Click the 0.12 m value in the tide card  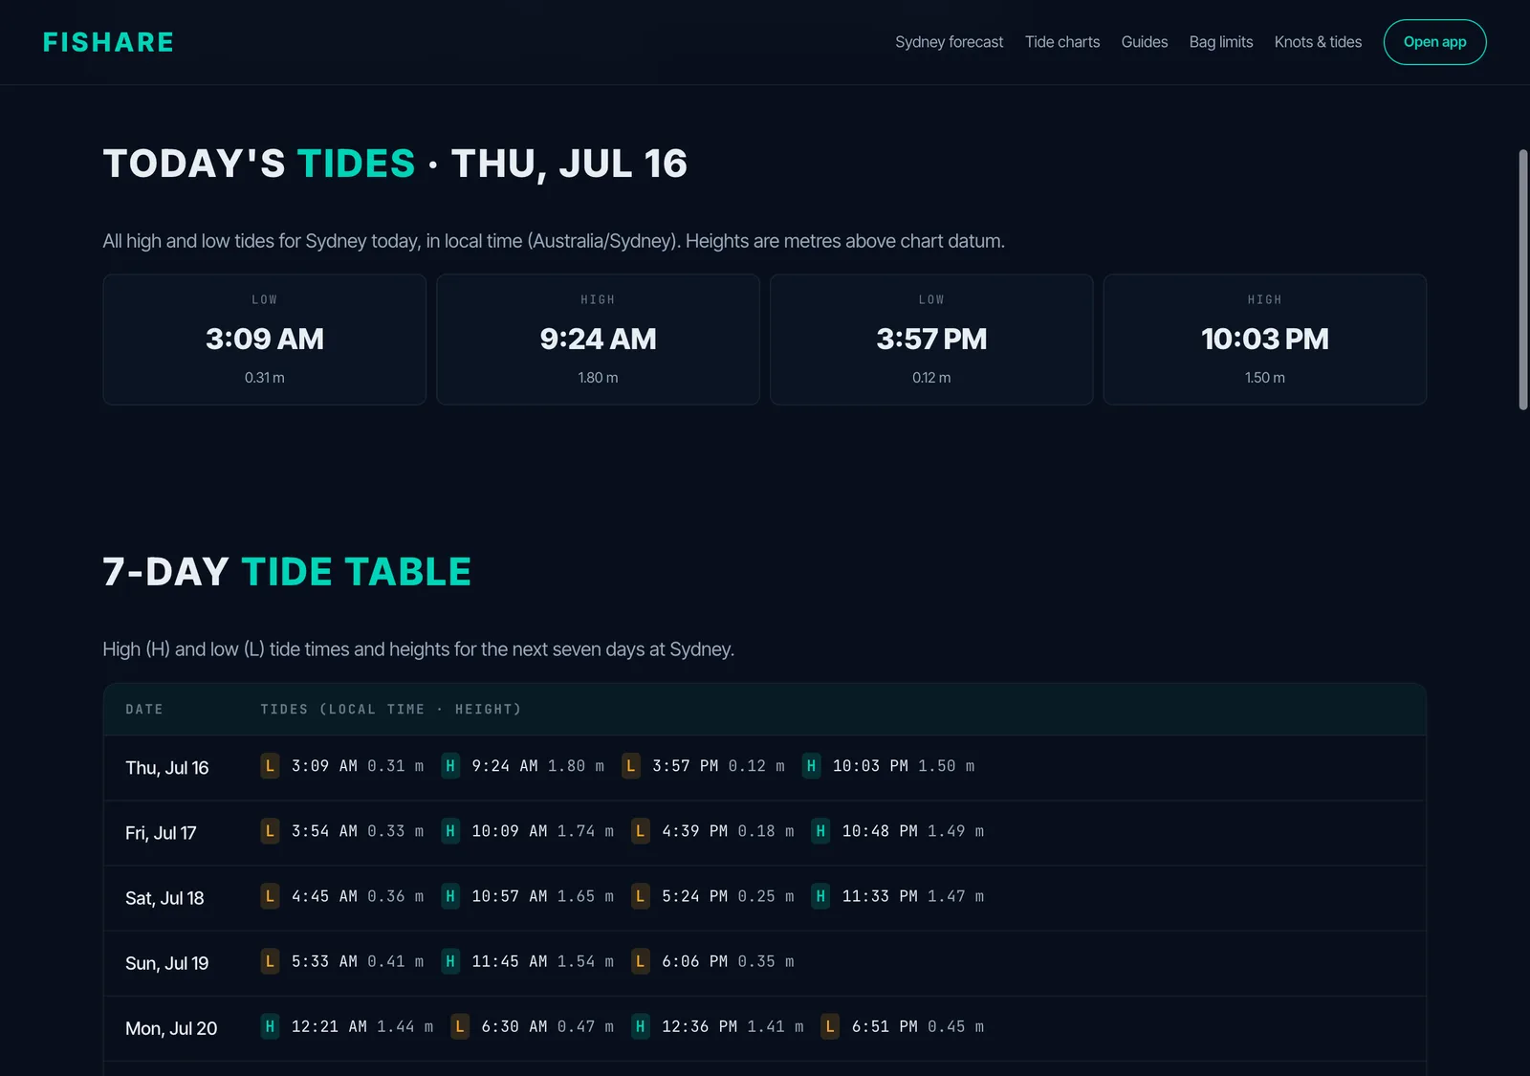[x=931, y=378]
